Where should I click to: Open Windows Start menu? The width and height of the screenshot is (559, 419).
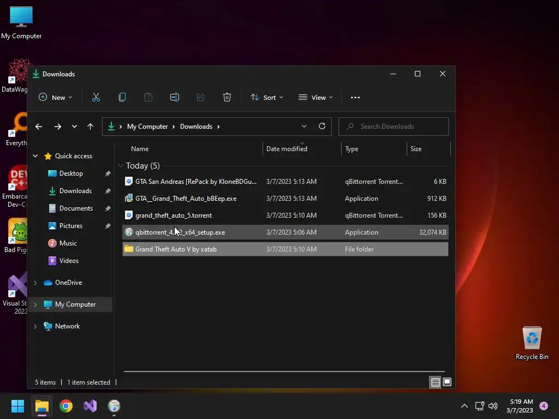pyautogui.click(x=17, y=406)
